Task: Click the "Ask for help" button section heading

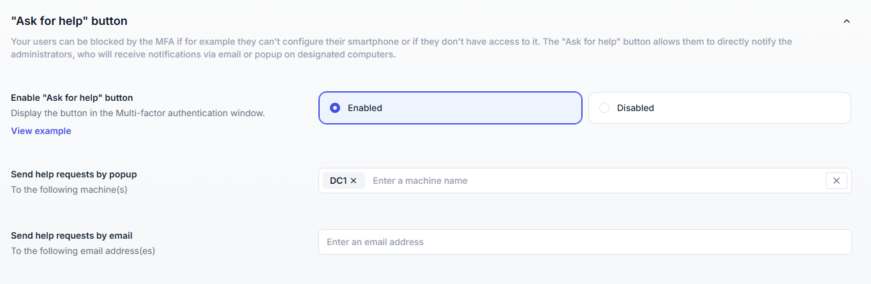Action: click(70, 21)
